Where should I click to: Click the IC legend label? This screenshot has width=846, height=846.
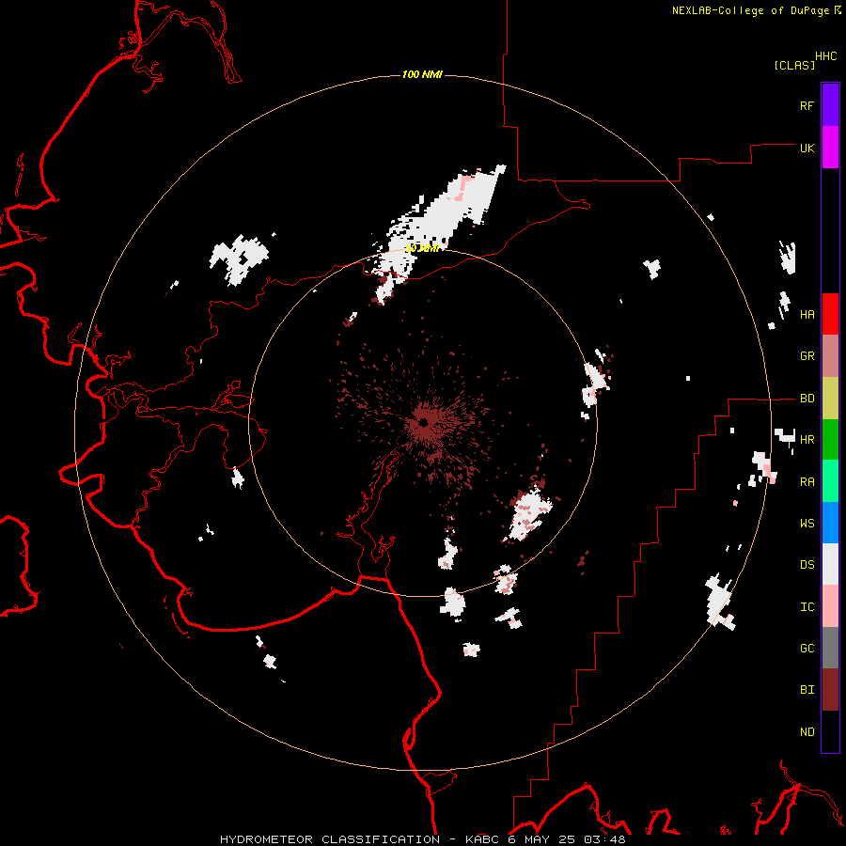click(x=807, y=607)
